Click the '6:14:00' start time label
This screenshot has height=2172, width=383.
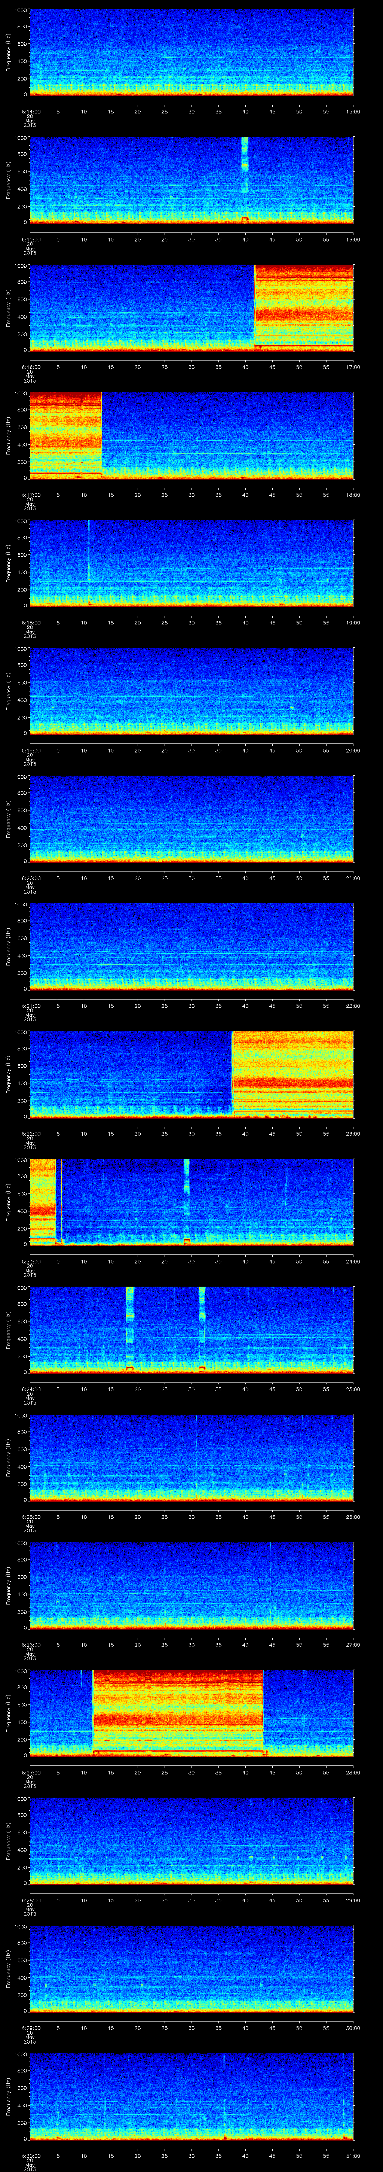point(30,111)
